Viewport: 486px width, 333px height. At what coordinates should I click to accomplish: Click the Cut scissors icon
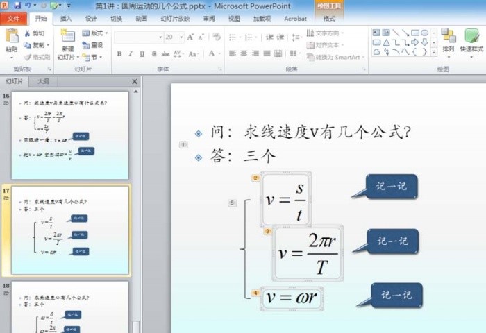click(28, 33)
